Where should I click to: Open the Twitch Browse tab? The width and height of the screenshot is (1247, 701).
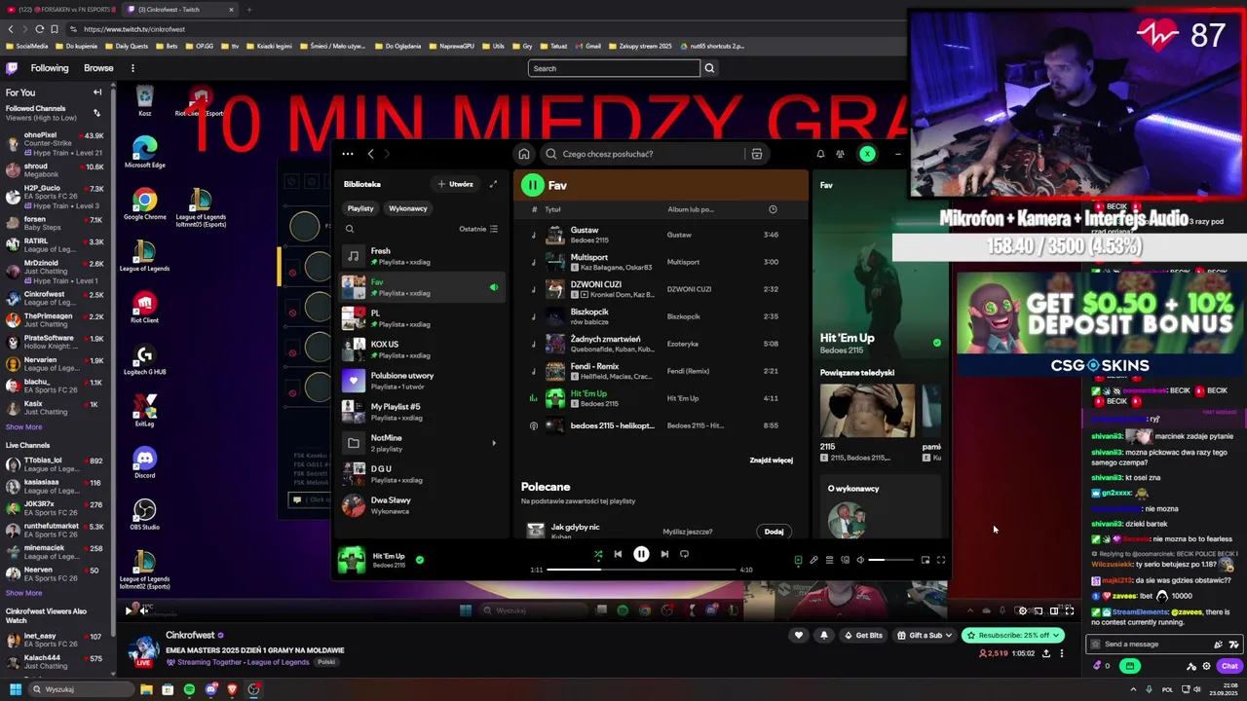98,68
